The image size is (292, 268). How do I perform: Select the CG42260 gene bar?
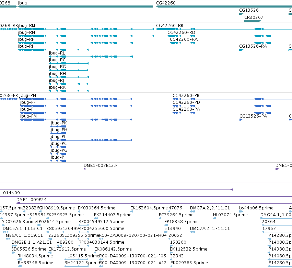coord(224,7)
